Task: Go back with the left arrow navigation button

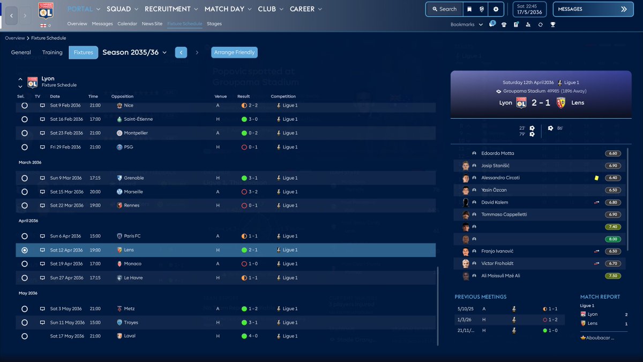Action: coord(12,16)
